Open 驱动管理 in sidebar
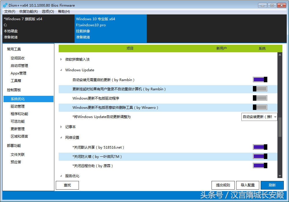 click(x=18, y=106)
